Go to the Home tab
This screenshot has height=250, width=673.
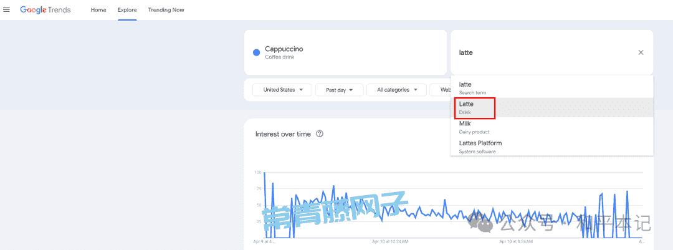[x=98, y=10]
